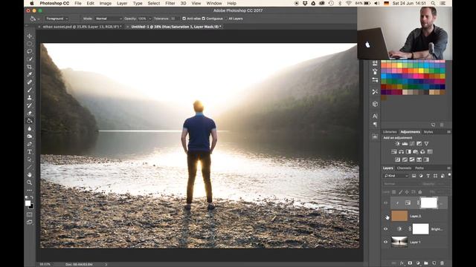Open the Filter menu
Viewport: 476px width, 267px height.
click(170, 3)
